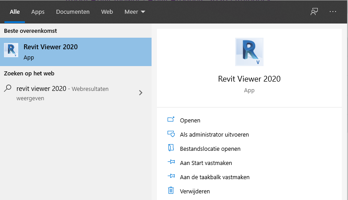This screenshot has width=348, height=200.
Task: Choose Aan de taakbalk vastmaken
Action: point(215,177)
